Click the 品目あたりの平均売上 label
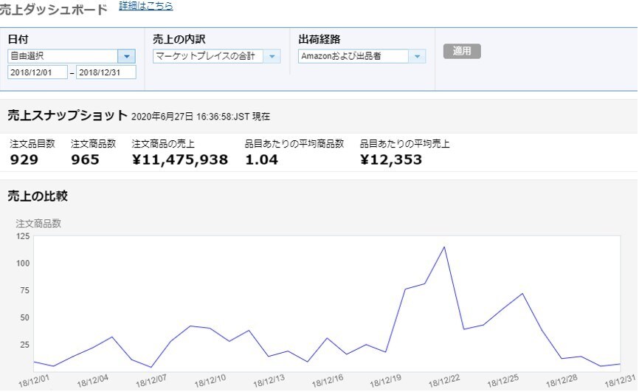639x392 pixels. 404,143
